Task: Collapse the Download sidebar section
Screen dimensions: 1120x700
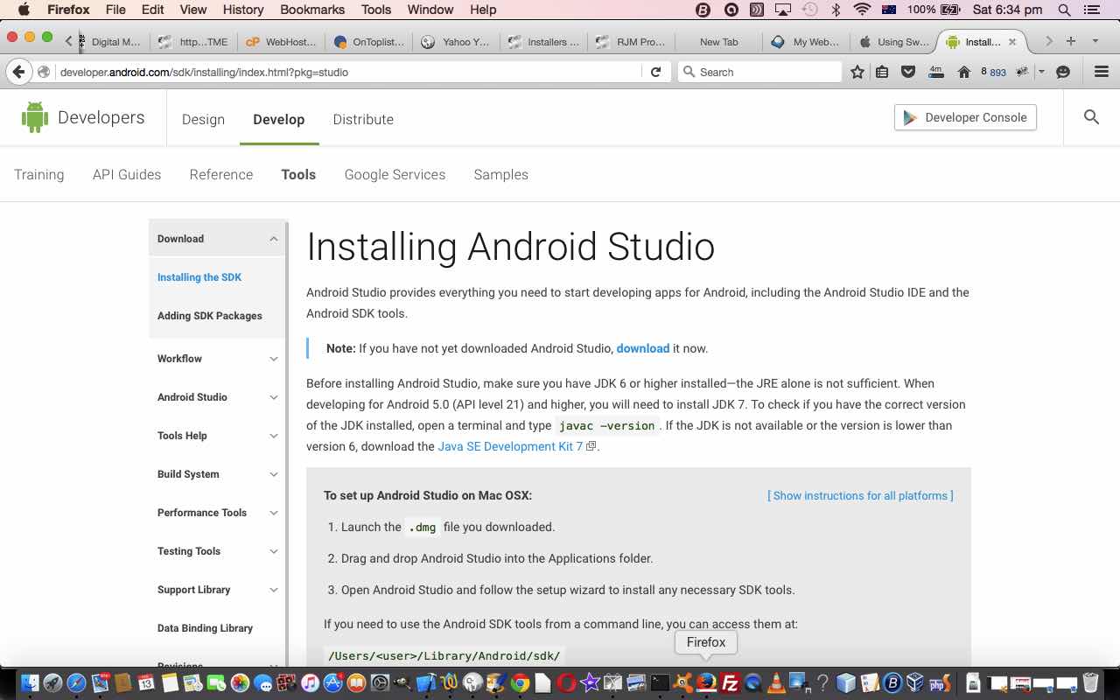Action: click(x=274, y=238)
